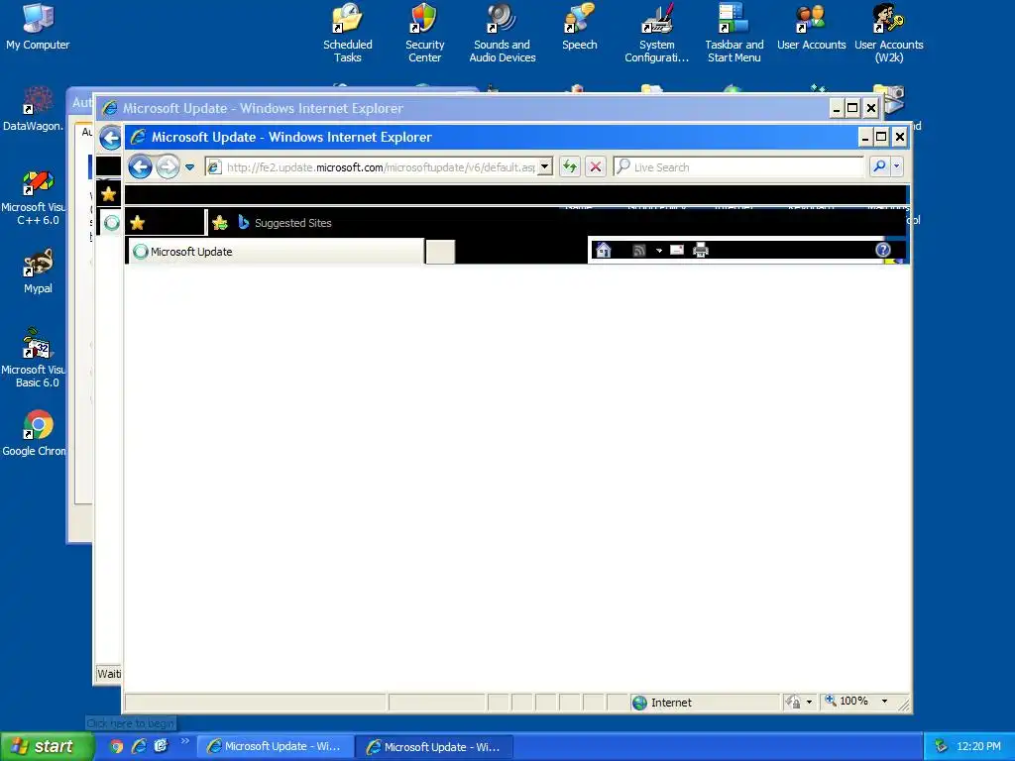The height and width of the screenshot is (761, 1015).
Task: Select Security Center desktop icon
Action: 424,34
